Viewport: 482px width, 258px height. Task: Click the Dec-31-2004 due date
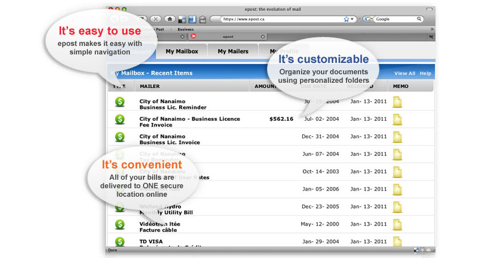(x=320, y=137)
